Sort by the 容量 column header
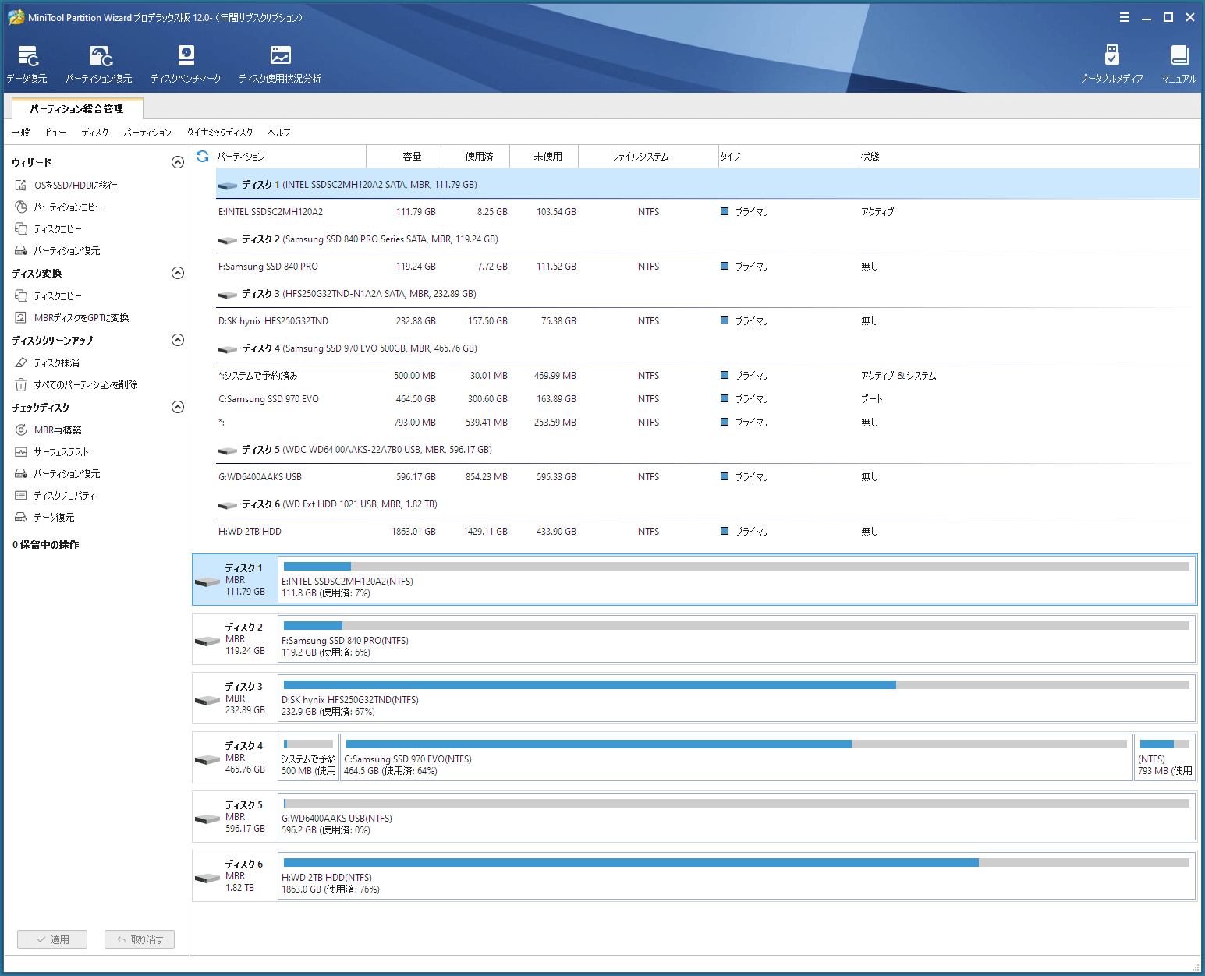 402,157
